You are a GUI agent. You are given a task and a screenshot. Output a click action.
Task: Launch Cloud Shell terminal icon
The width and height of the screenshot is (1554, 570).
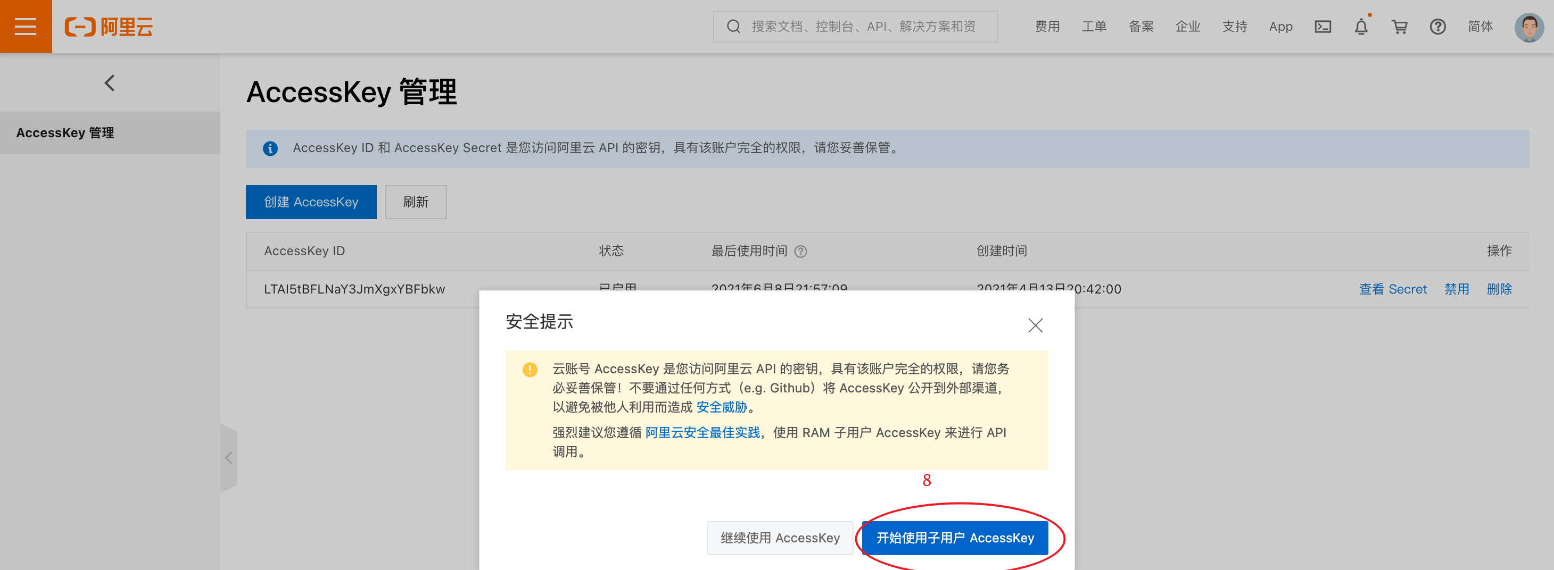(1322, 27)
